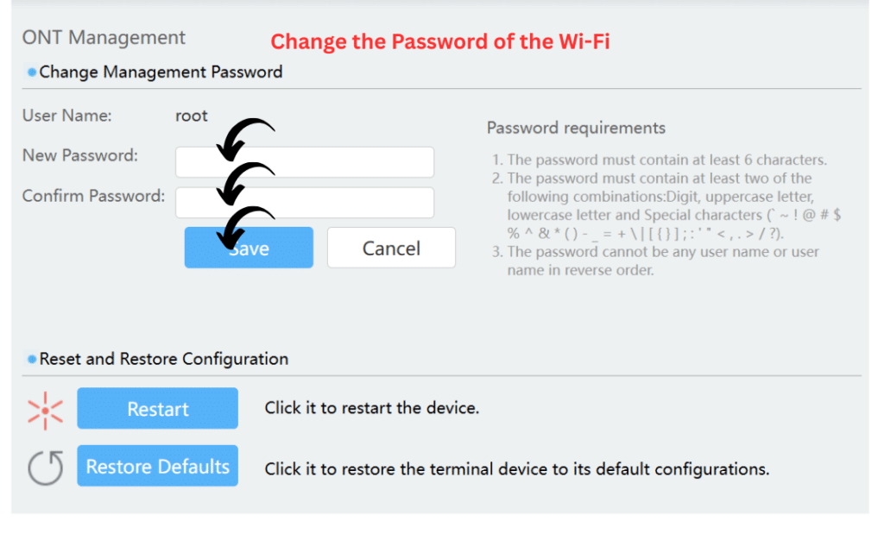Click the restart device description text
Screen dimensions: 884x534
(371, 408)
